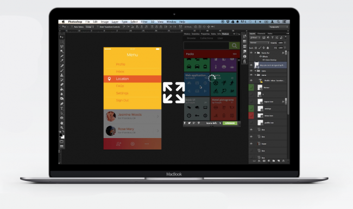Click the lock position icon
Image resolution: width=353 pixels, height=209 pixels.
(x=263, y=48)
